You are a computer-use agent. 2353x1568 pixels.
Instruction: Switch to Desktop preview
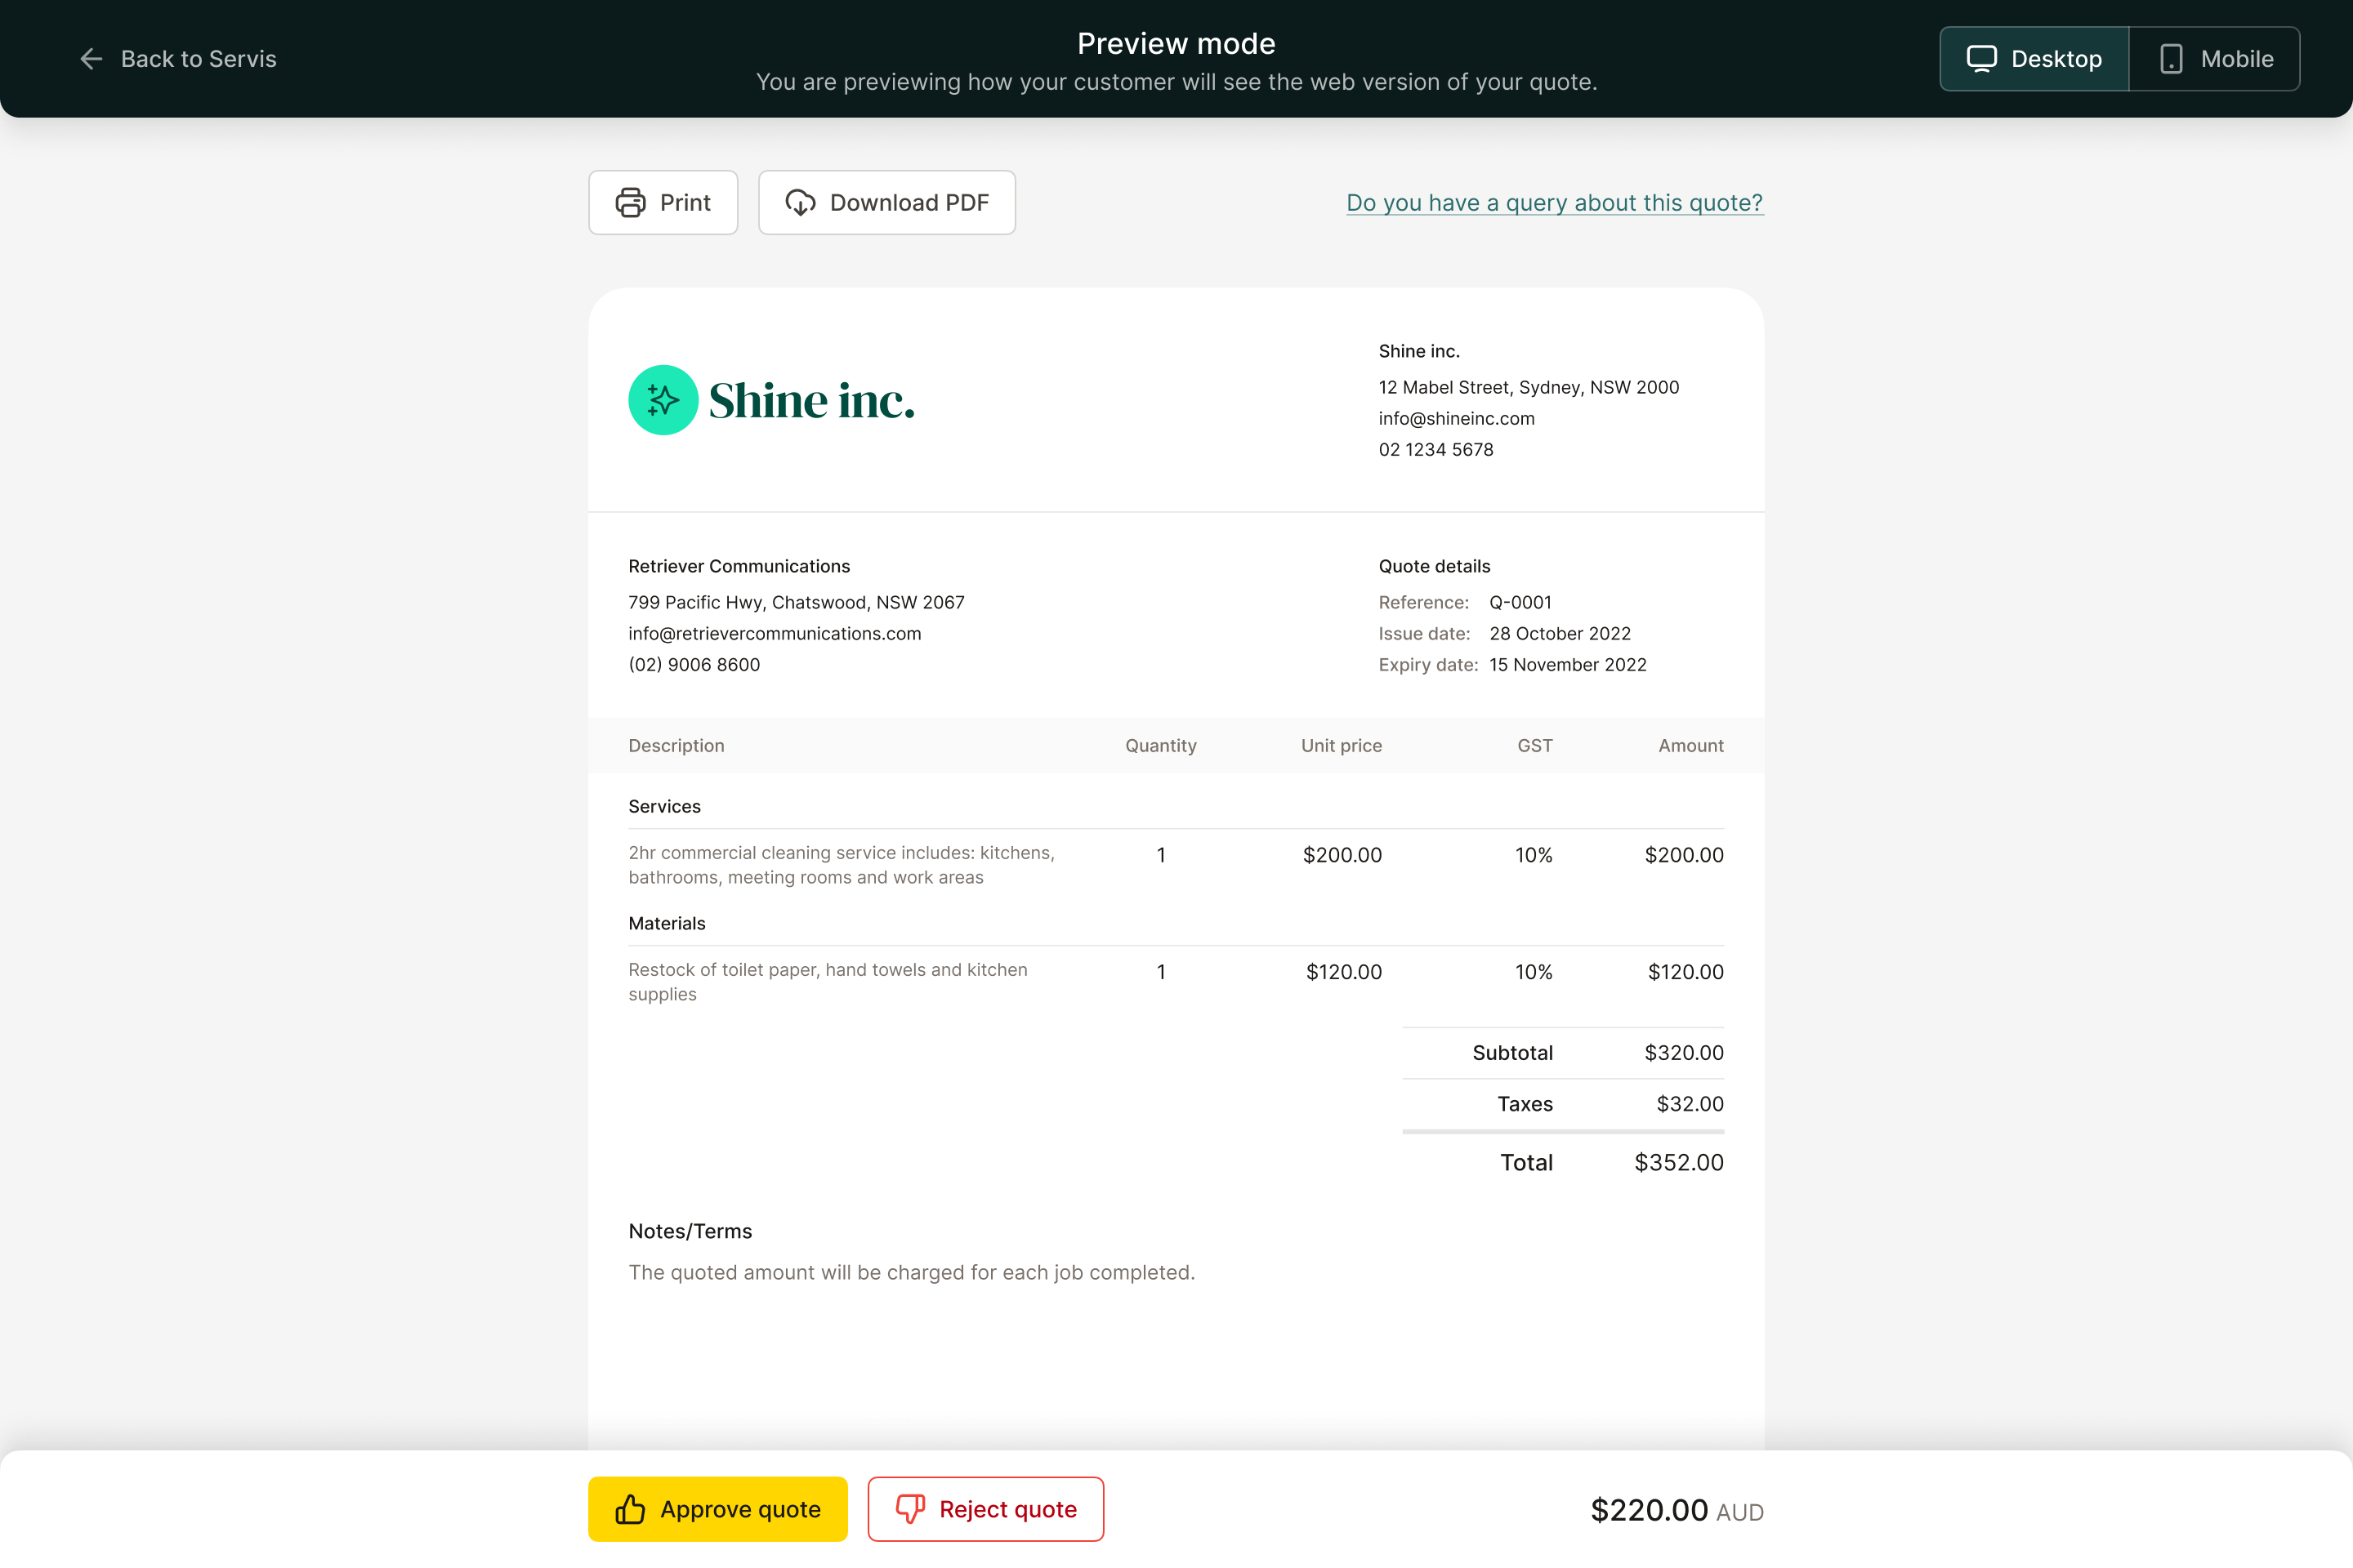click(2035, 59)
